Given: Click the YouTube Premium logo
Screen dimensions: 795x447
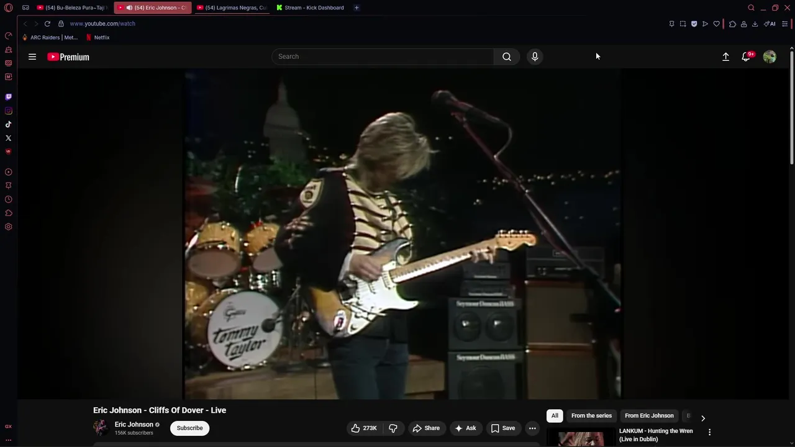Looking at the screenshot, I should [68, 56].
